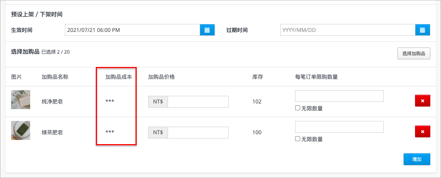Click the NT$ prefix in 纯净肥皂 row
The height and width of the screenshot is (178, 441).
click(158, 102)
